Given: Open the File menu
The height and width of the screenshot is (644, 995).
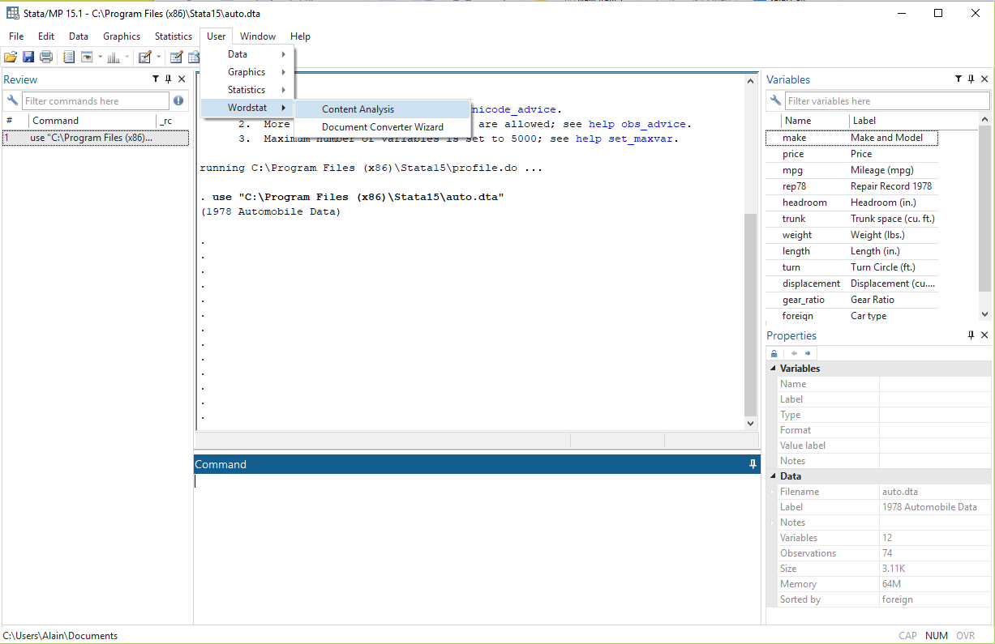Looking at the screenshot, I should (16, 36).
